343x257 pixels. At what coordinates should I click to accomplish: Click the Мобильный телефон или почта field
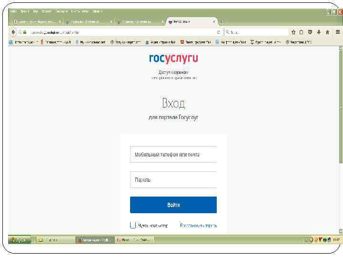(x=173, y=155)
